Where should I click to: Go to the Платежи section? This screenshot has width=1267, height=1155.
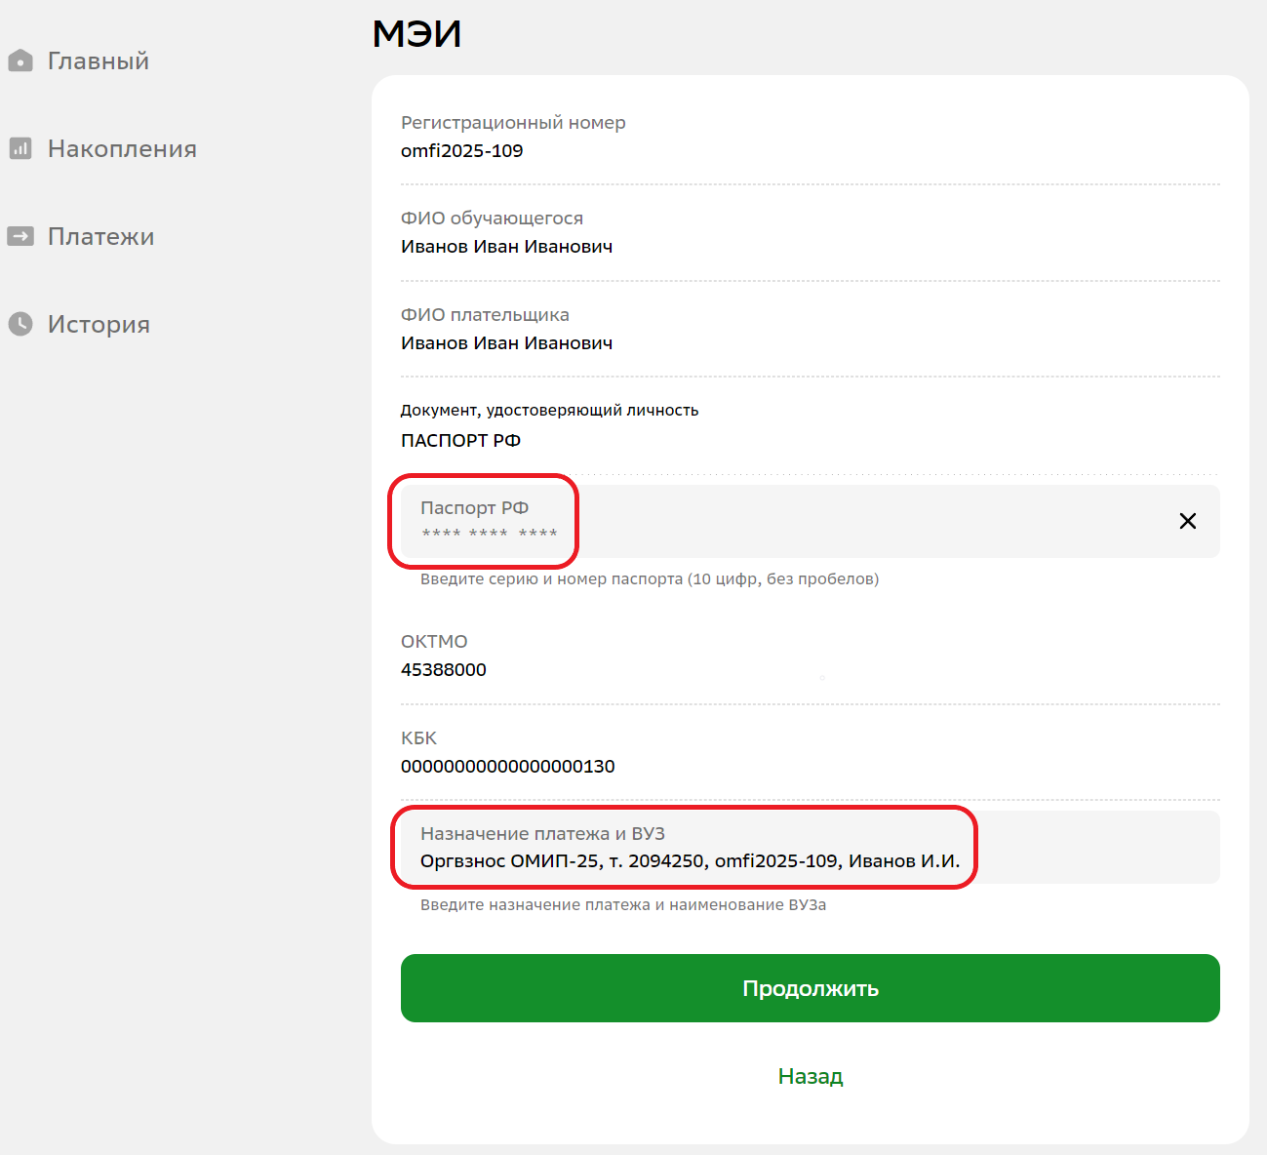click(100, 236)
